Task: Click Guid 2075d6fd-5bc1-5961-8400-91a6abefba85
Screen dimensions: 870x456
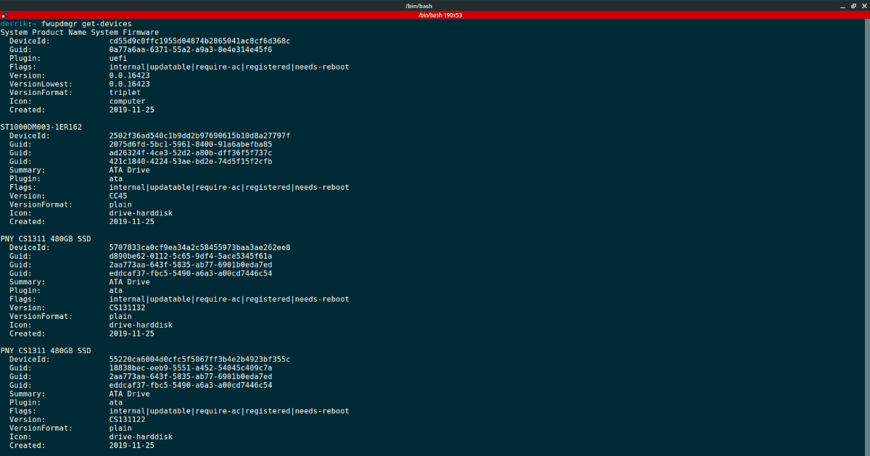Action: 191,144
